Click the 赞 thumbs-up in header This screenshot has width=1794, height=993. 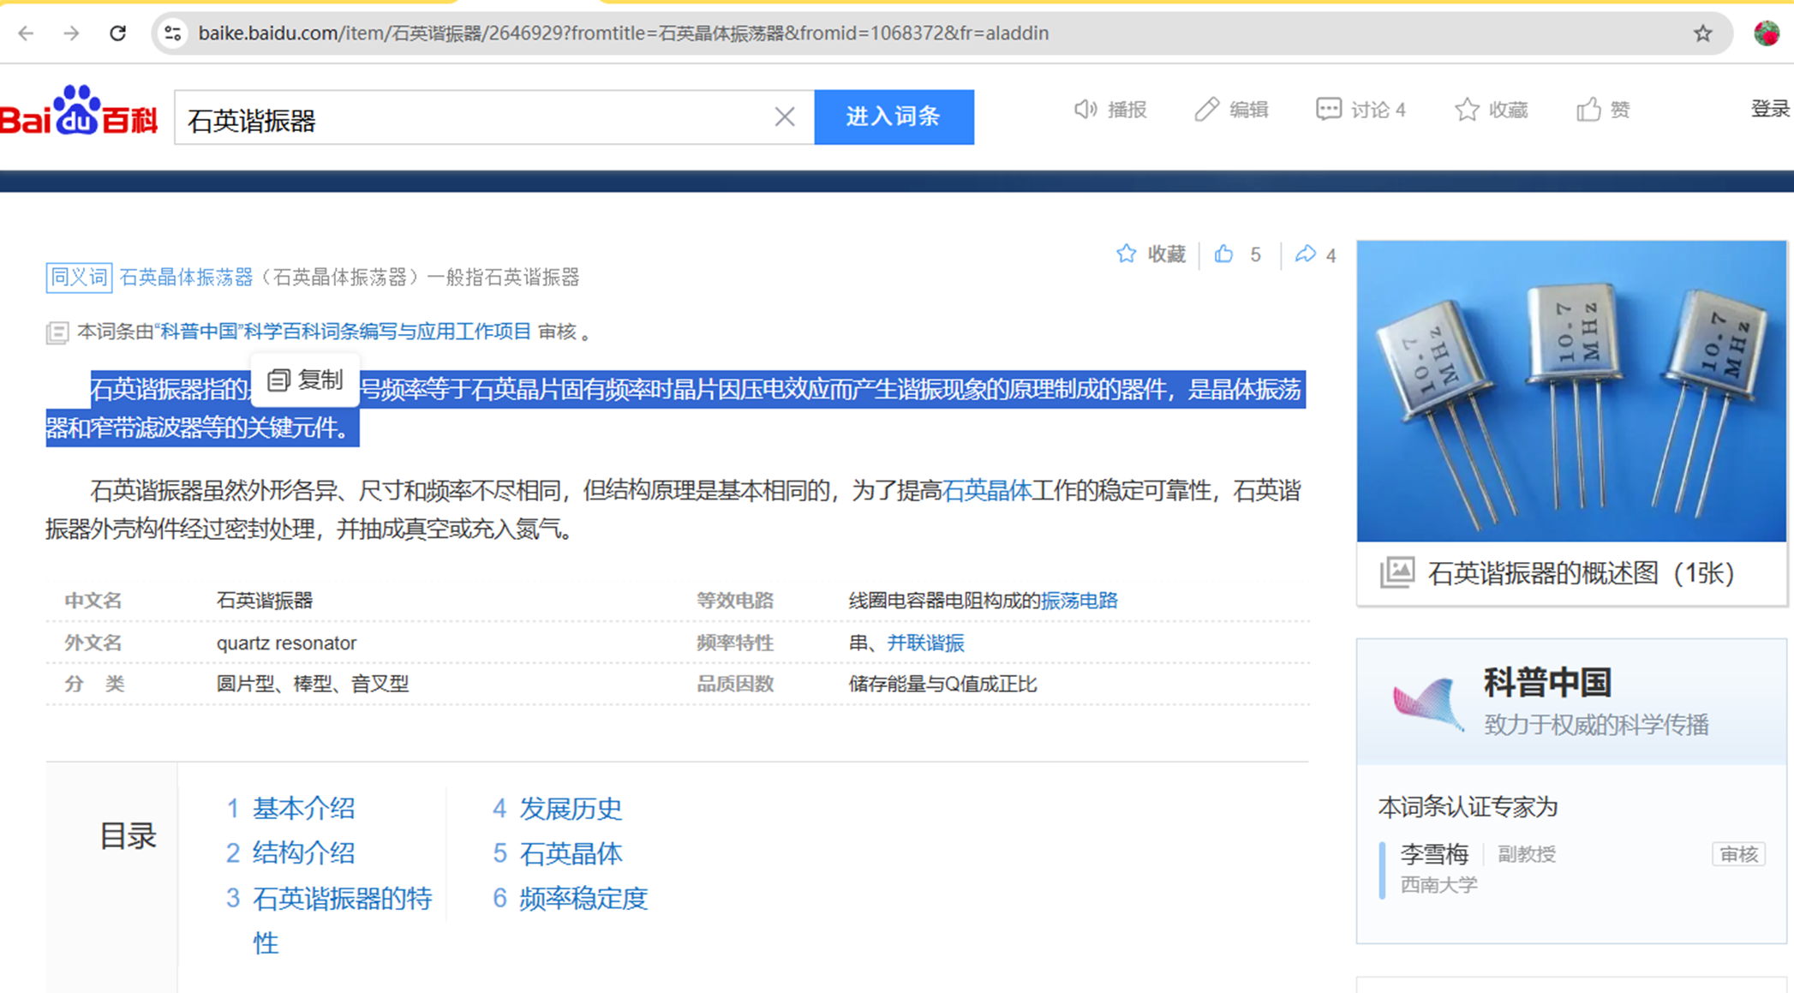[1588, 110]
